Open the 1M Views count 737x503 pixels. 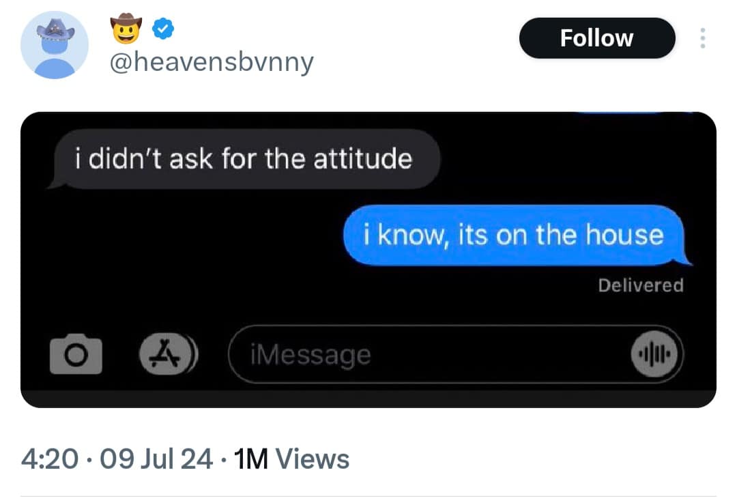[291, 459]
